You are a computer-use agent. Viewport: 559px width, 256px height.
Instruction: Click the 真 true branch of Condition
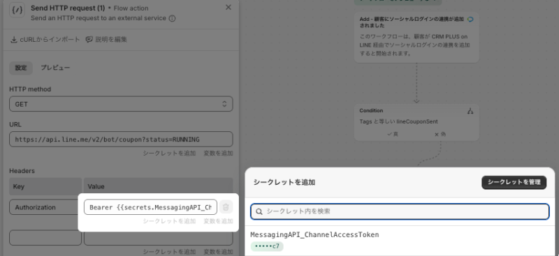[x=393, y=134]
